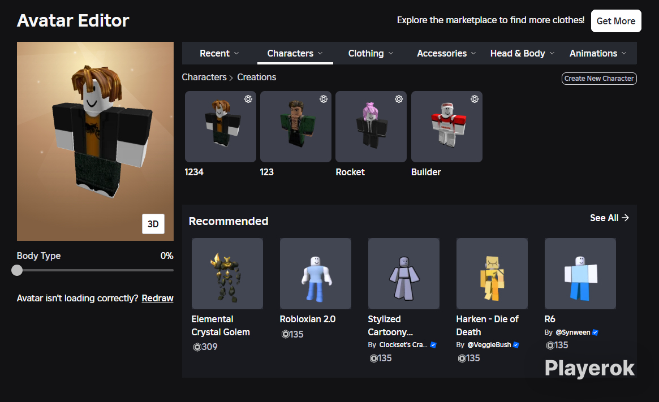Toggle the 3D avatar view
659x402 pixels.
pos(153,224)
